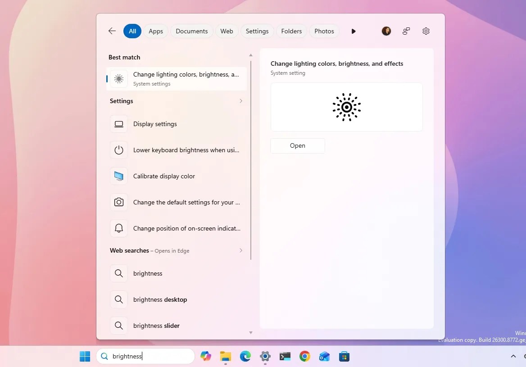The width and height of the screenshot is (526, 367).
Task: Click magnifier icon beside brightness desktop
Action: click(119, 299)
